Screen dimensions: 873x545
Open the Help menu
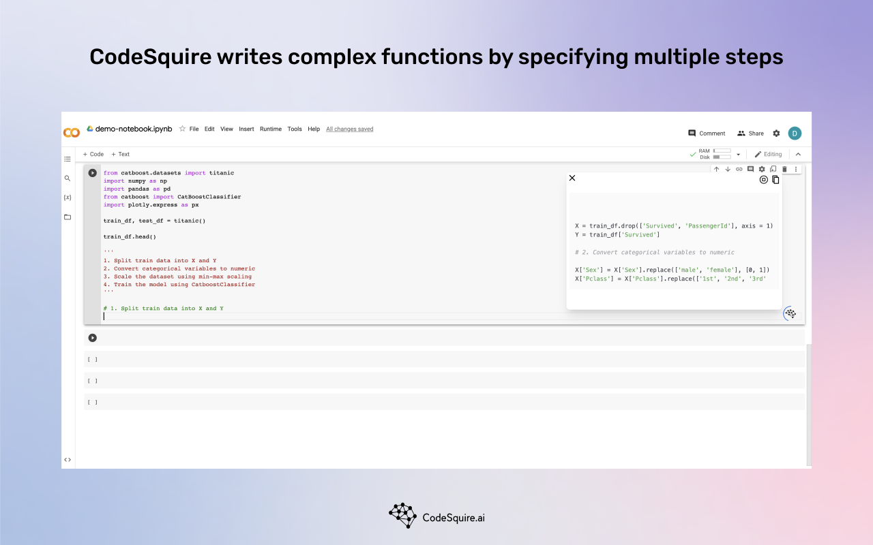click(x=314, y=129)
